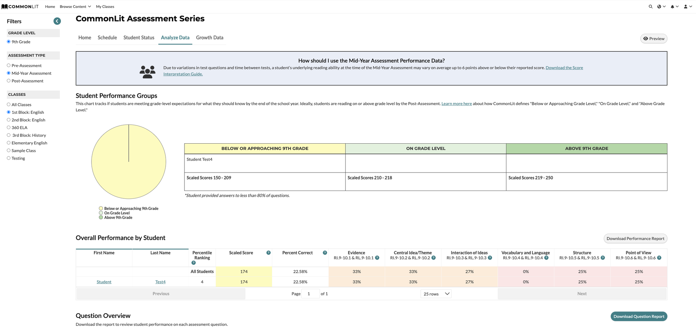Viewport: 696px width, 330px height.
Task: Click the Preview button
Action: pos(654,39)
